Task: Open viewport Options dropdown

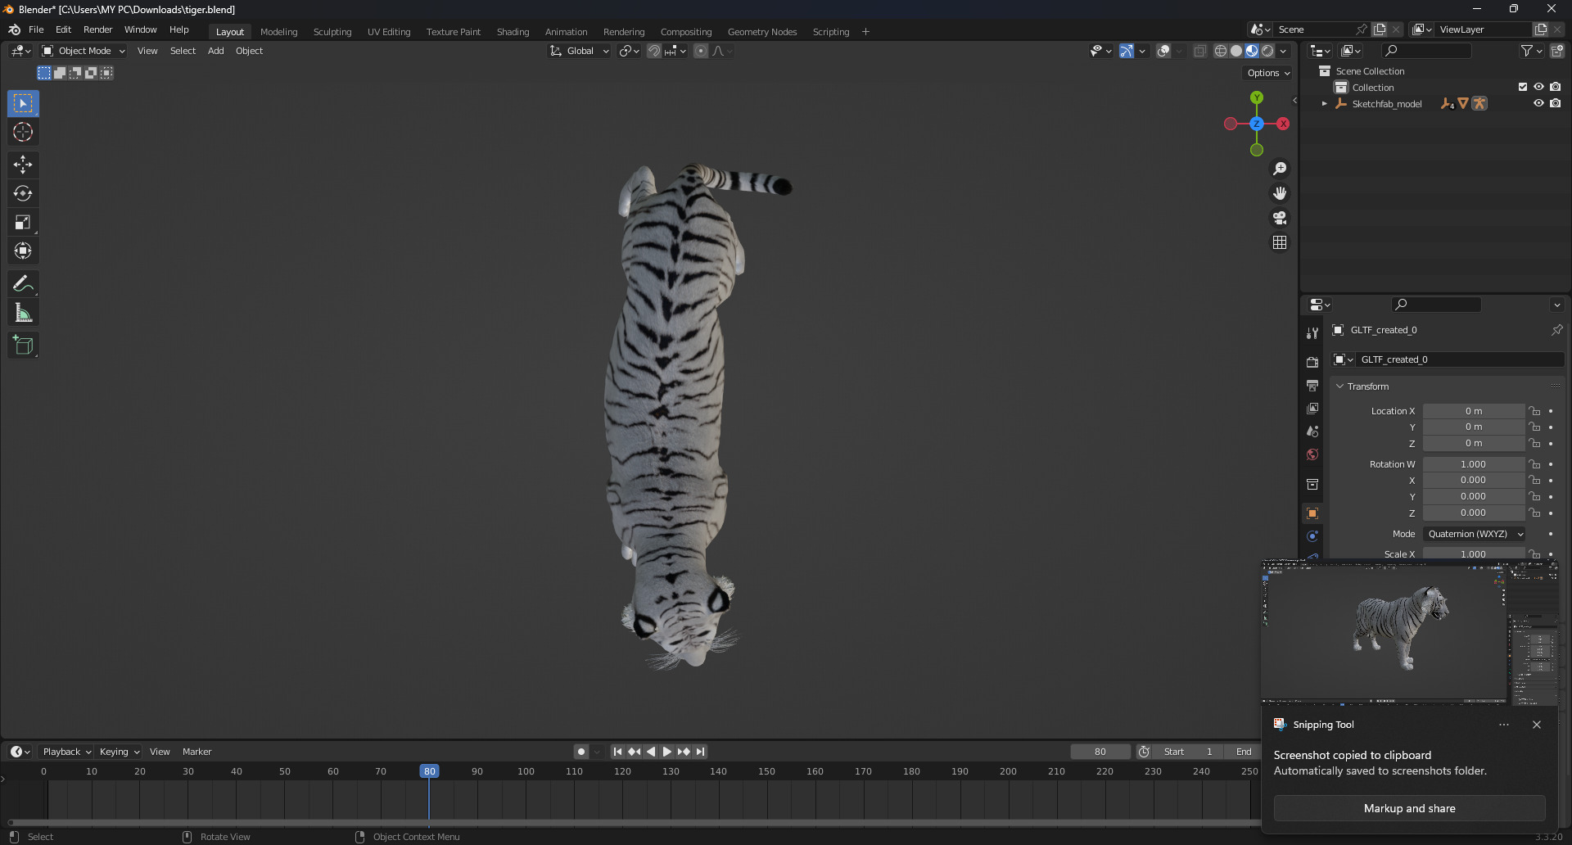Action: pyautogui.click(x=1268, y=73)
